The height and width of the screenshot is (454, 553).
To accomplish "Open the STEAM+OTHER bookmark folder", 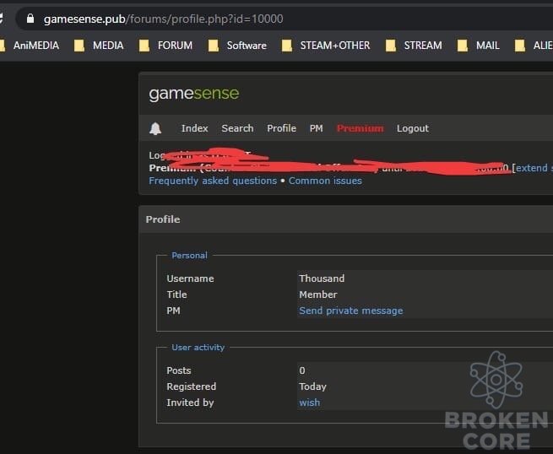I will click(326, 46).
